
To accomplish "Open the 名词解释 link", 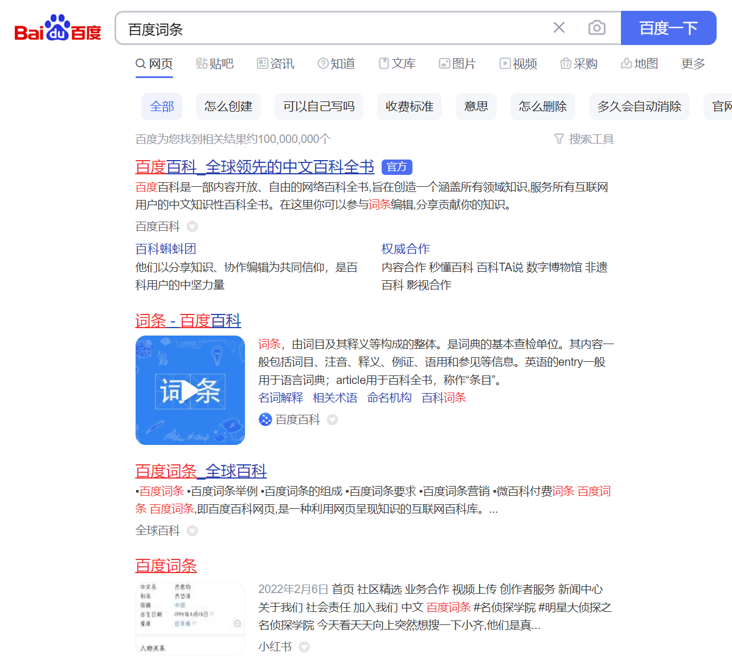I will pyautogui.click(x=281, y=398).
